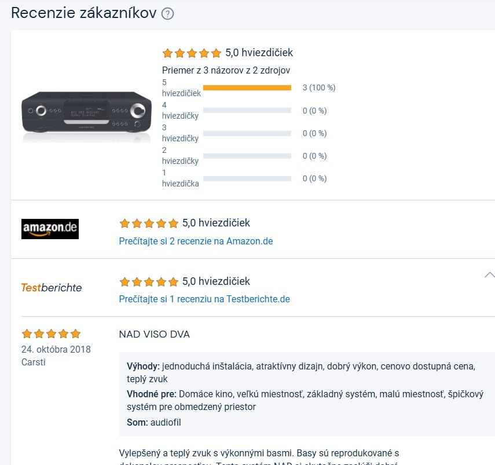Open 'Prečítajte si 1 recenziu na Testberichte.de'
The image size is (495, 465).
[x=204, y=299]
